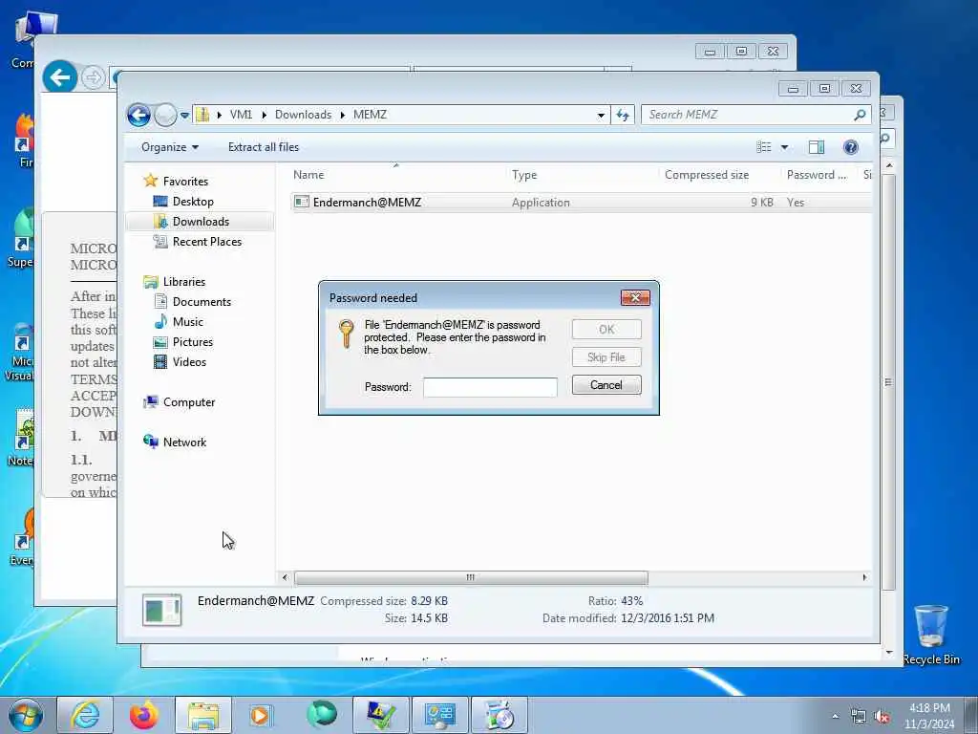The width and height of the screenshot is (978, 734).
Task: Click the Endermanch@MEMZ application file icon
Action: (x=302, y=203)
